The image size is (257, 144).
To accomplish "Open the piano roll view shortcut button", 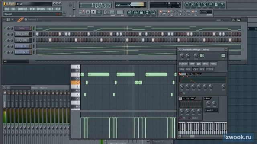I will point(141,12).
